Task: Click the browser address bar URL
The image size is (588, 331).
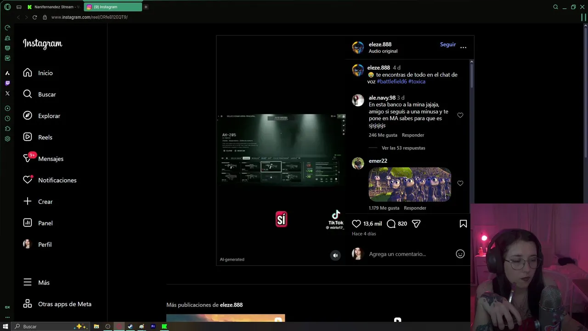Action: 89,17
